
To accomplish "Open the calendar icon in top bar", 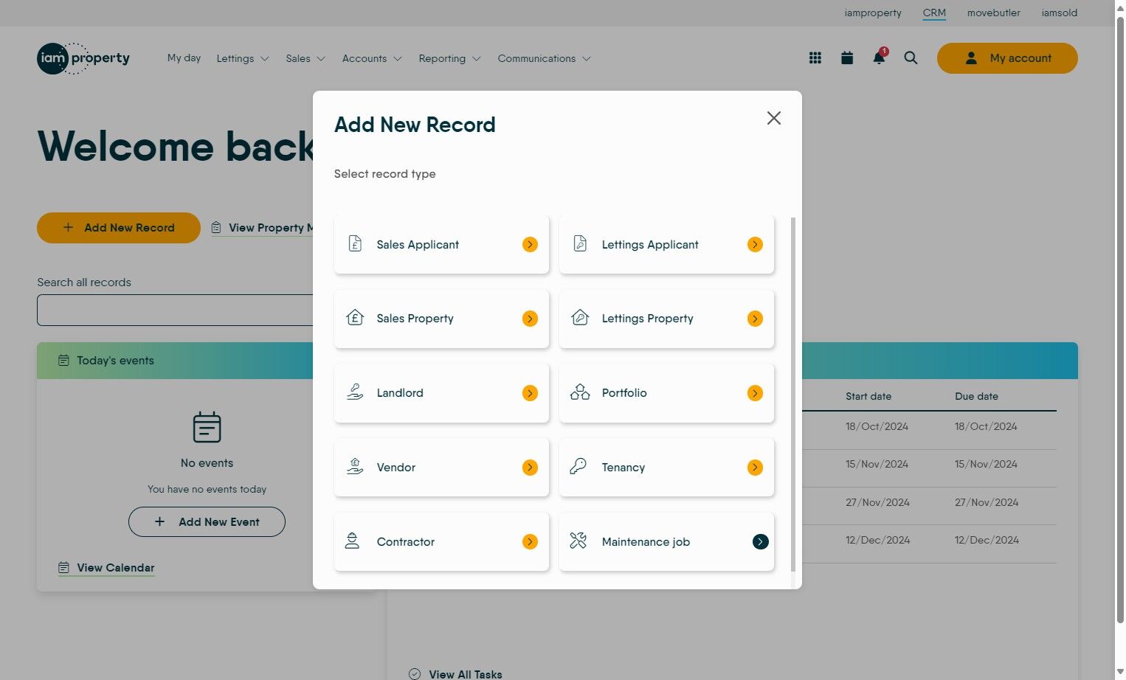I will click(847, 58).
